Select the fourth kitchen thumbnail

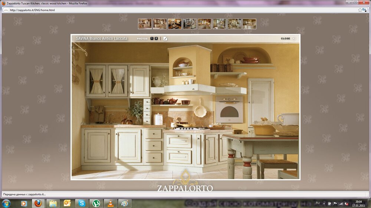click(x=190, y=24)
